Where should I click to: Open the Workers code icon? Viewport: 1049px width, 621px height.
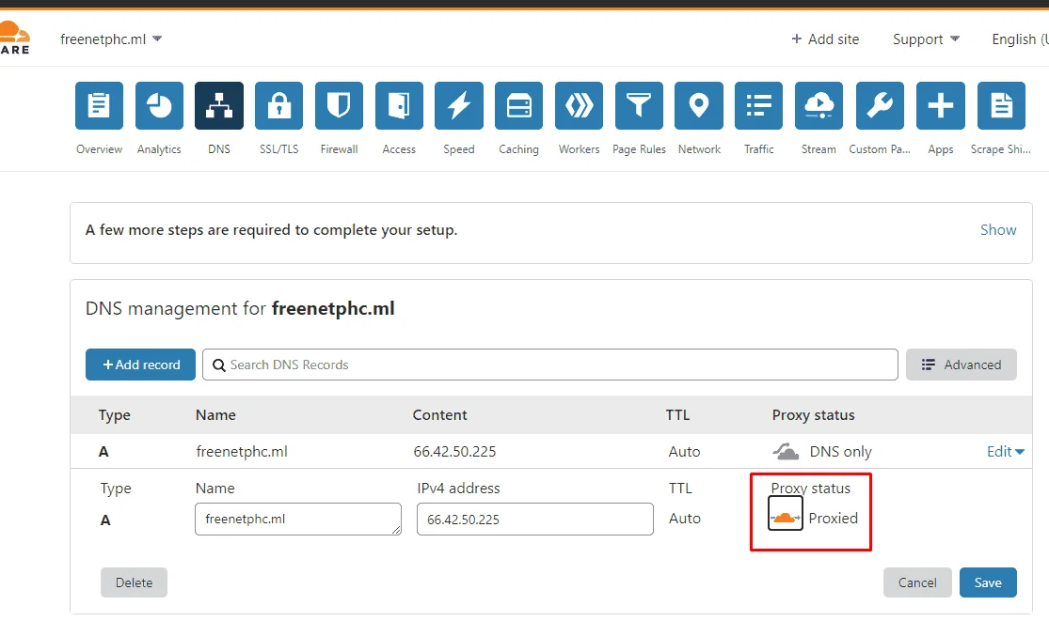tap(580, 105)
